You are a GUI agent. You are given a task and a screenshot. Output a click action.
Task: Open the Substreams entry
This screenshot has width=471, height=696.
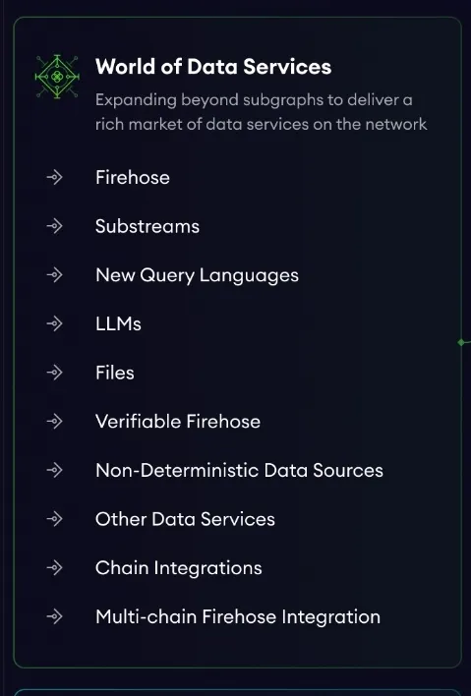[x=147, y=226]
